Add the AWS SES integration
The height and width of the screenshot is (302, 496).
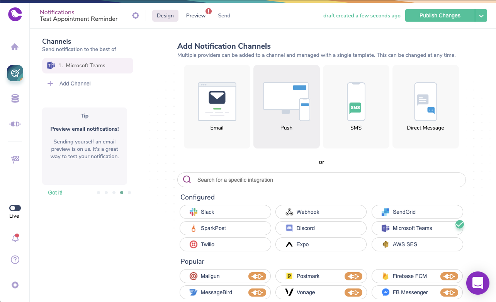coord(417,244)
